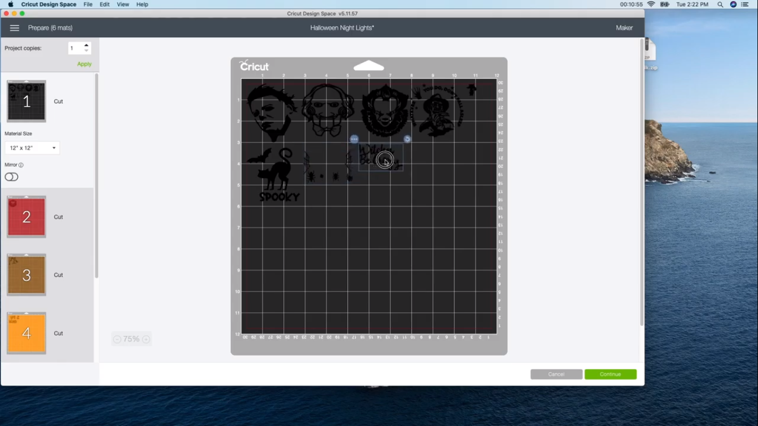Viewport: 758px width, 426px height.
Task: Click the green Apply link
Action: [x=84, y=64]
